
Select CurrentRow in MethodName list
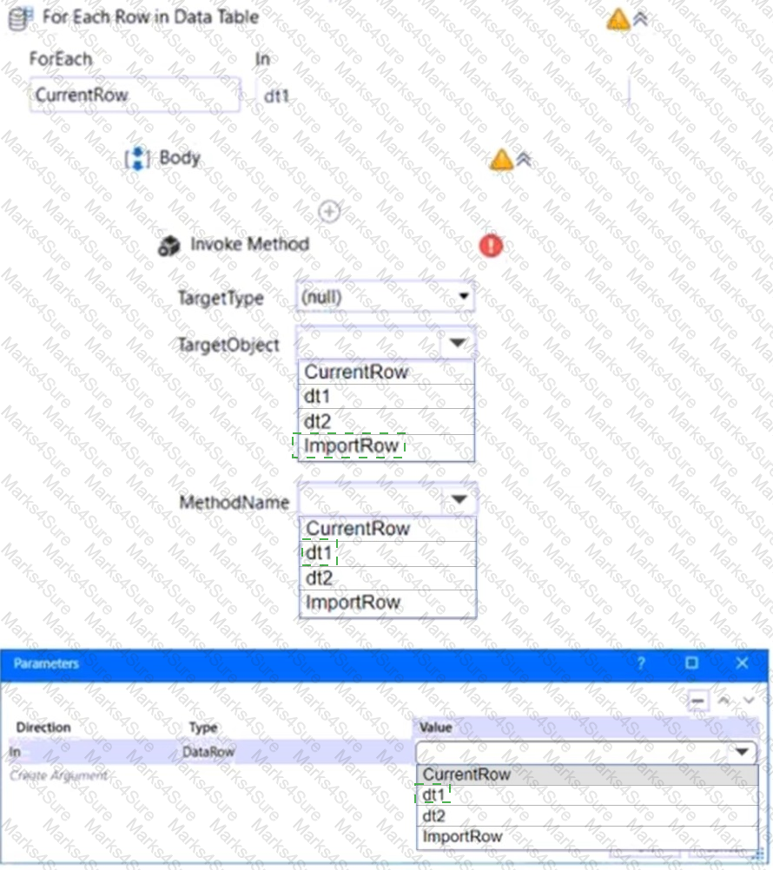tap(387, 529)
